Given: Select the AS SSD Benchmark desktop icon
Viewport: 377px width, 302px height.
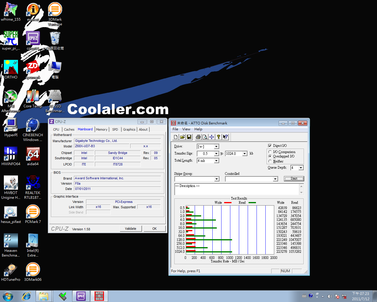Looking at the screenshot, I should 55,101.
